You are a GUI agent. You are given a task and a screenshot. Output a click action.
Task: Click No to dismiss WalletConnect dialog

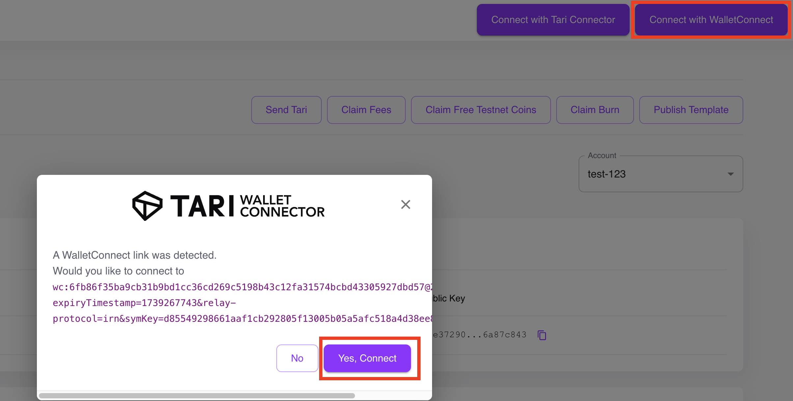[x=297, y=358]
